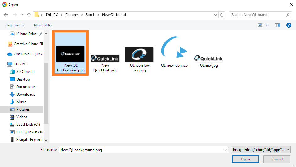Click the Downloads arrow icon

(12, 94)
